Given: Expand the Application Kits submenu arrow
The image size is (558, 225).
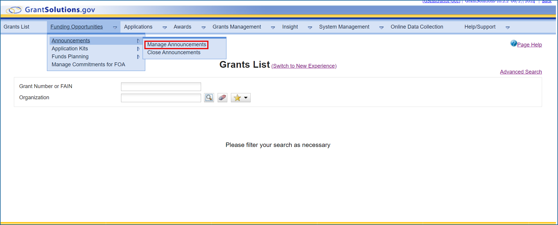Looking at the screenshot, I should pos(138,49).
